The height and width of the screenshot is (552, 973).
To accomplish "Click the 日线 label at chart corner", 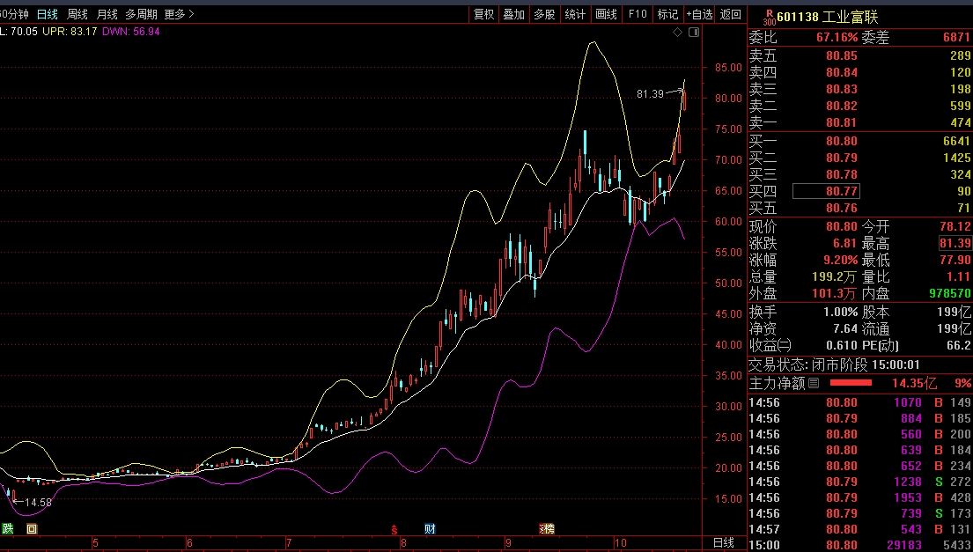I will (724, 542).
